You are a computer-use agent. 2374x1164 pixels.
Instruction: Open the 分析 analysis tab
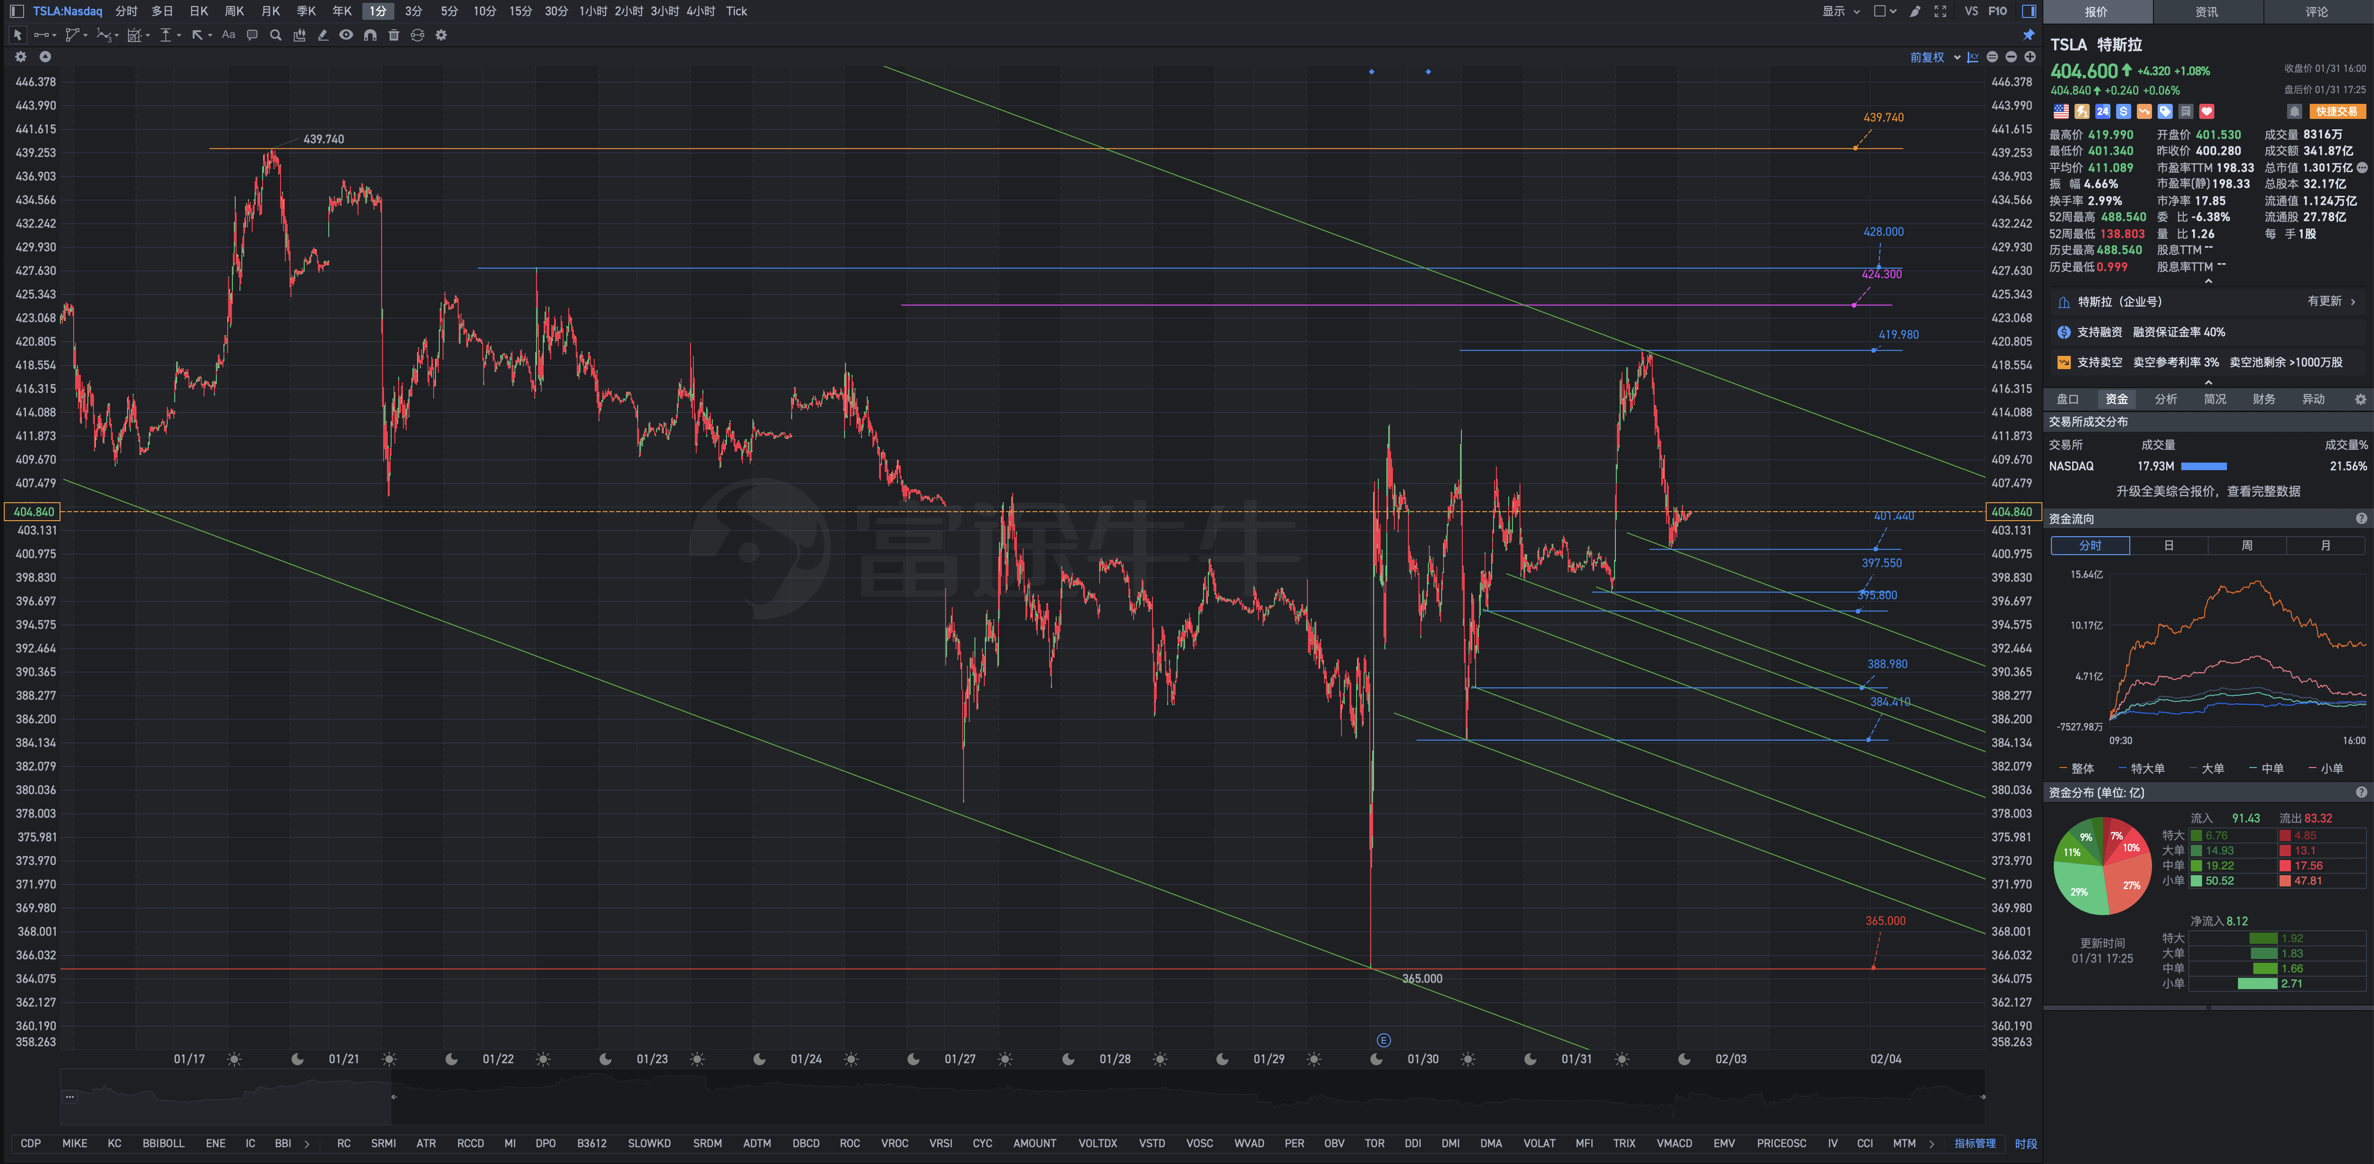pyautogui.click(x=2166, y=399)
